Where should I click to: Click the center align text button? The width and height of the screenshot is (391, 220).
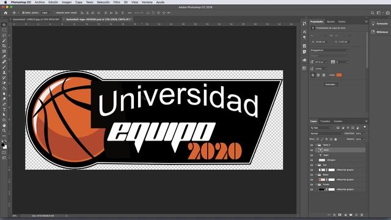tap(318, 75)
